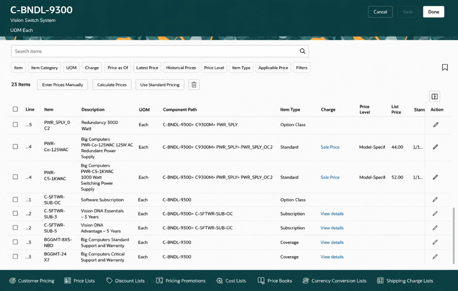This screenshot has width=458, height=291.
Task: Open the Applicable Price filter chip
Action: [273, 68]
